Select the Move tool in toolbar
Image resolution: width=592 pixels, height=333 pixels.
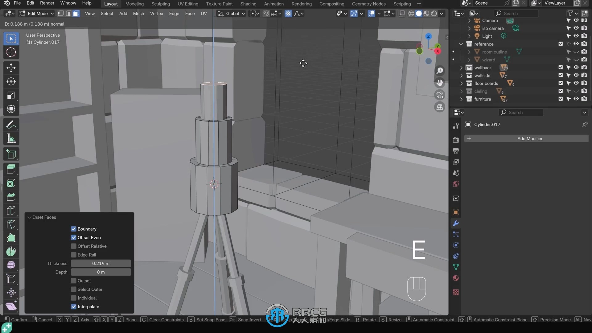[x=11, y=68]
